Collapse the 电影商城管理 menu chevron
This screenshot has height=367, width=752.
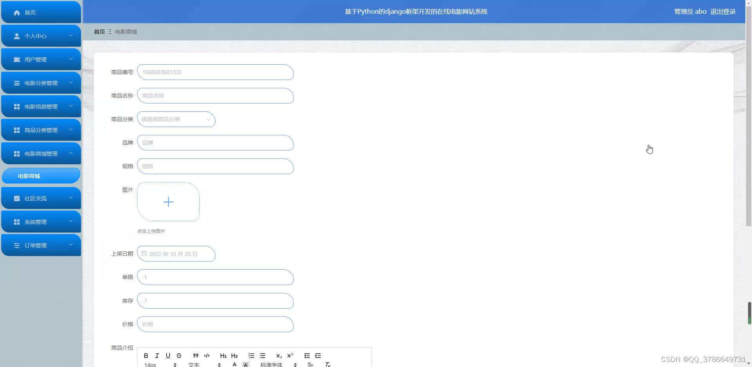click(x=71, y=153)
